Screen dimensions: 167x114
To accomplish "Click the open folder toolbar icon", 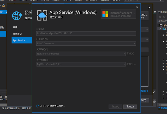I will [x=4, y=5].
